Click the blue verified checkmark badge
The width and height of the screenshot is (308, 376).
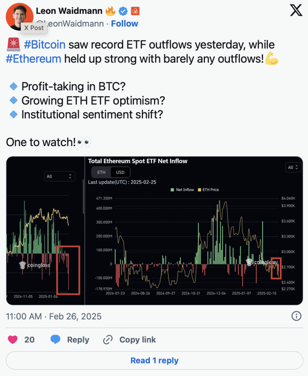point(123,11)
